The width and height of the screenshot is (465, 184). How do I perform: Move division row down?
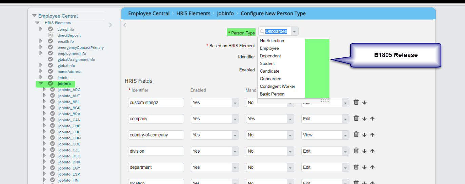tap(364, 151)
